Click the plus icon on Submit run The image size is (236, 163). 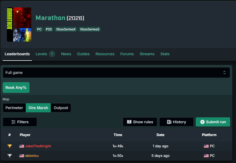tap(202, 122)
